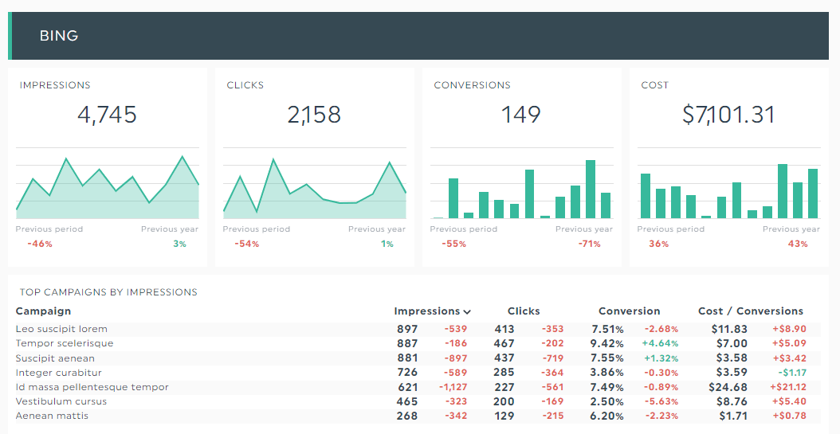Click the IMPRESSIONS widget title
The image size is (840, 434).
[x=55, y=85]
